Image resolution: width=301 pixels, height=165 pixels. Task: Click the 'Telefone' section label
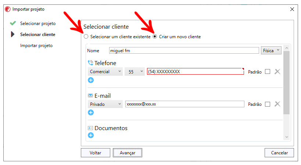pos(105,63)
